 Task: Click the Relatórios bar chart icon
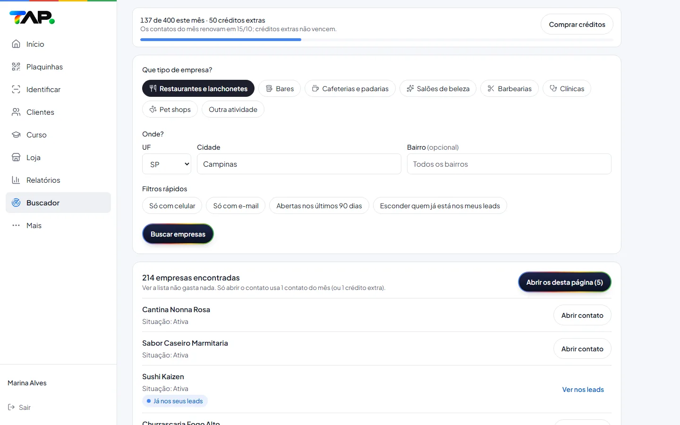tap(16, 180)
